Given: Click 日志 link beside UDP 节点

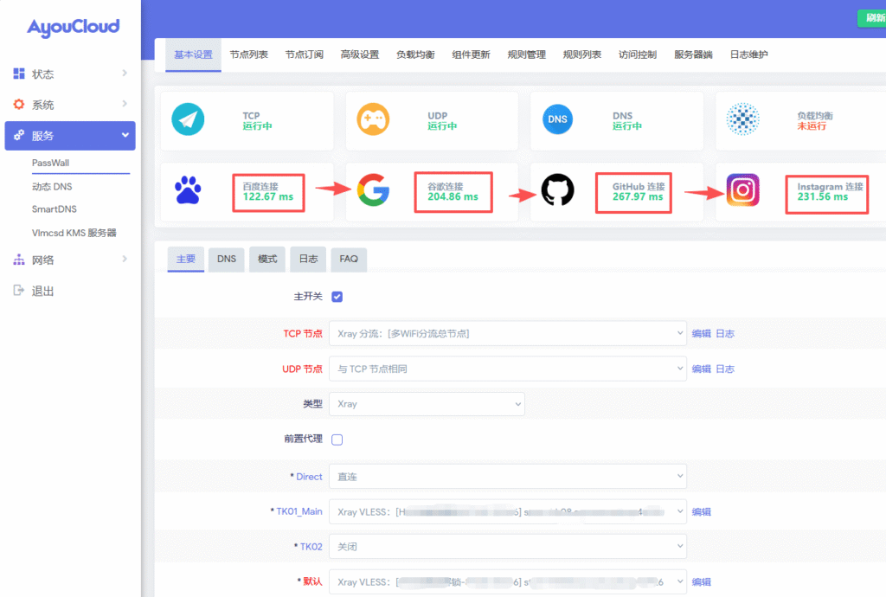Looking at the screenshot, I should [725, 369].
